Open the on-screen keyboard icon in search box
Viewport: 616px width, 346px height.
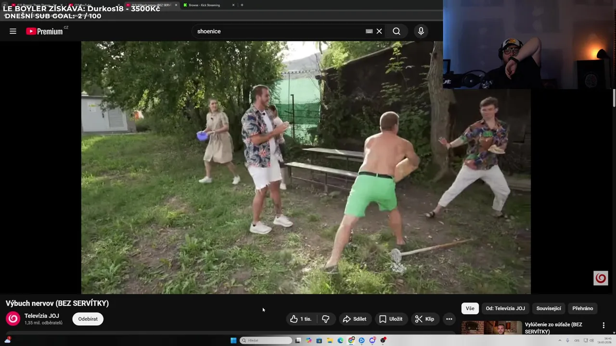(369, 31)
